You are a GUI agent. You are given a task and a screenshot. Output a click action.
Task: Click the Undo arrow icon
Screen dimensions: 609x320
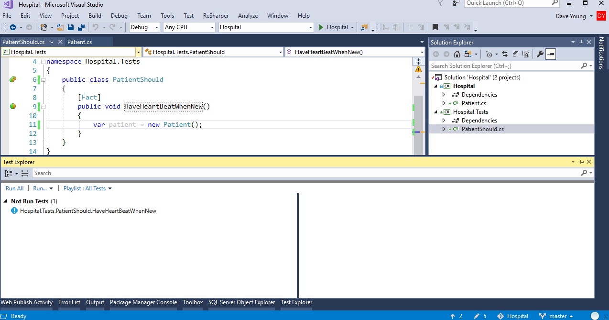pos(96,27)
